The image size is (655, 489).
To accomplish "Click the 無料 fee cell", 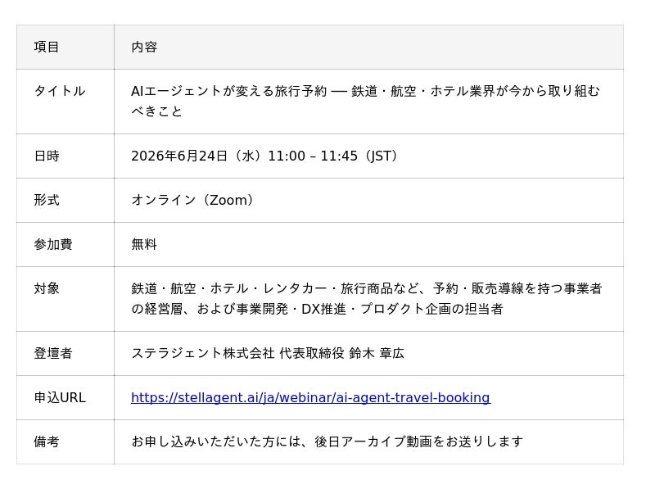I will (369, 244).
